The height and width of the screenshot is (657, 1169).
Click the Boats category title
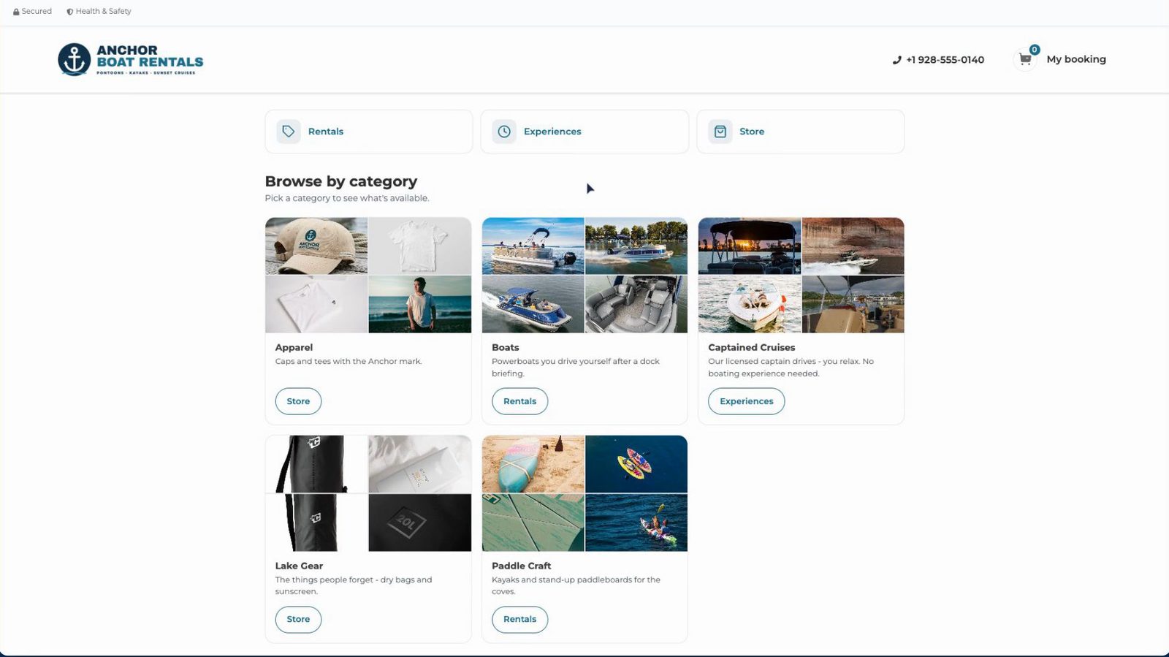coord(506,348)
